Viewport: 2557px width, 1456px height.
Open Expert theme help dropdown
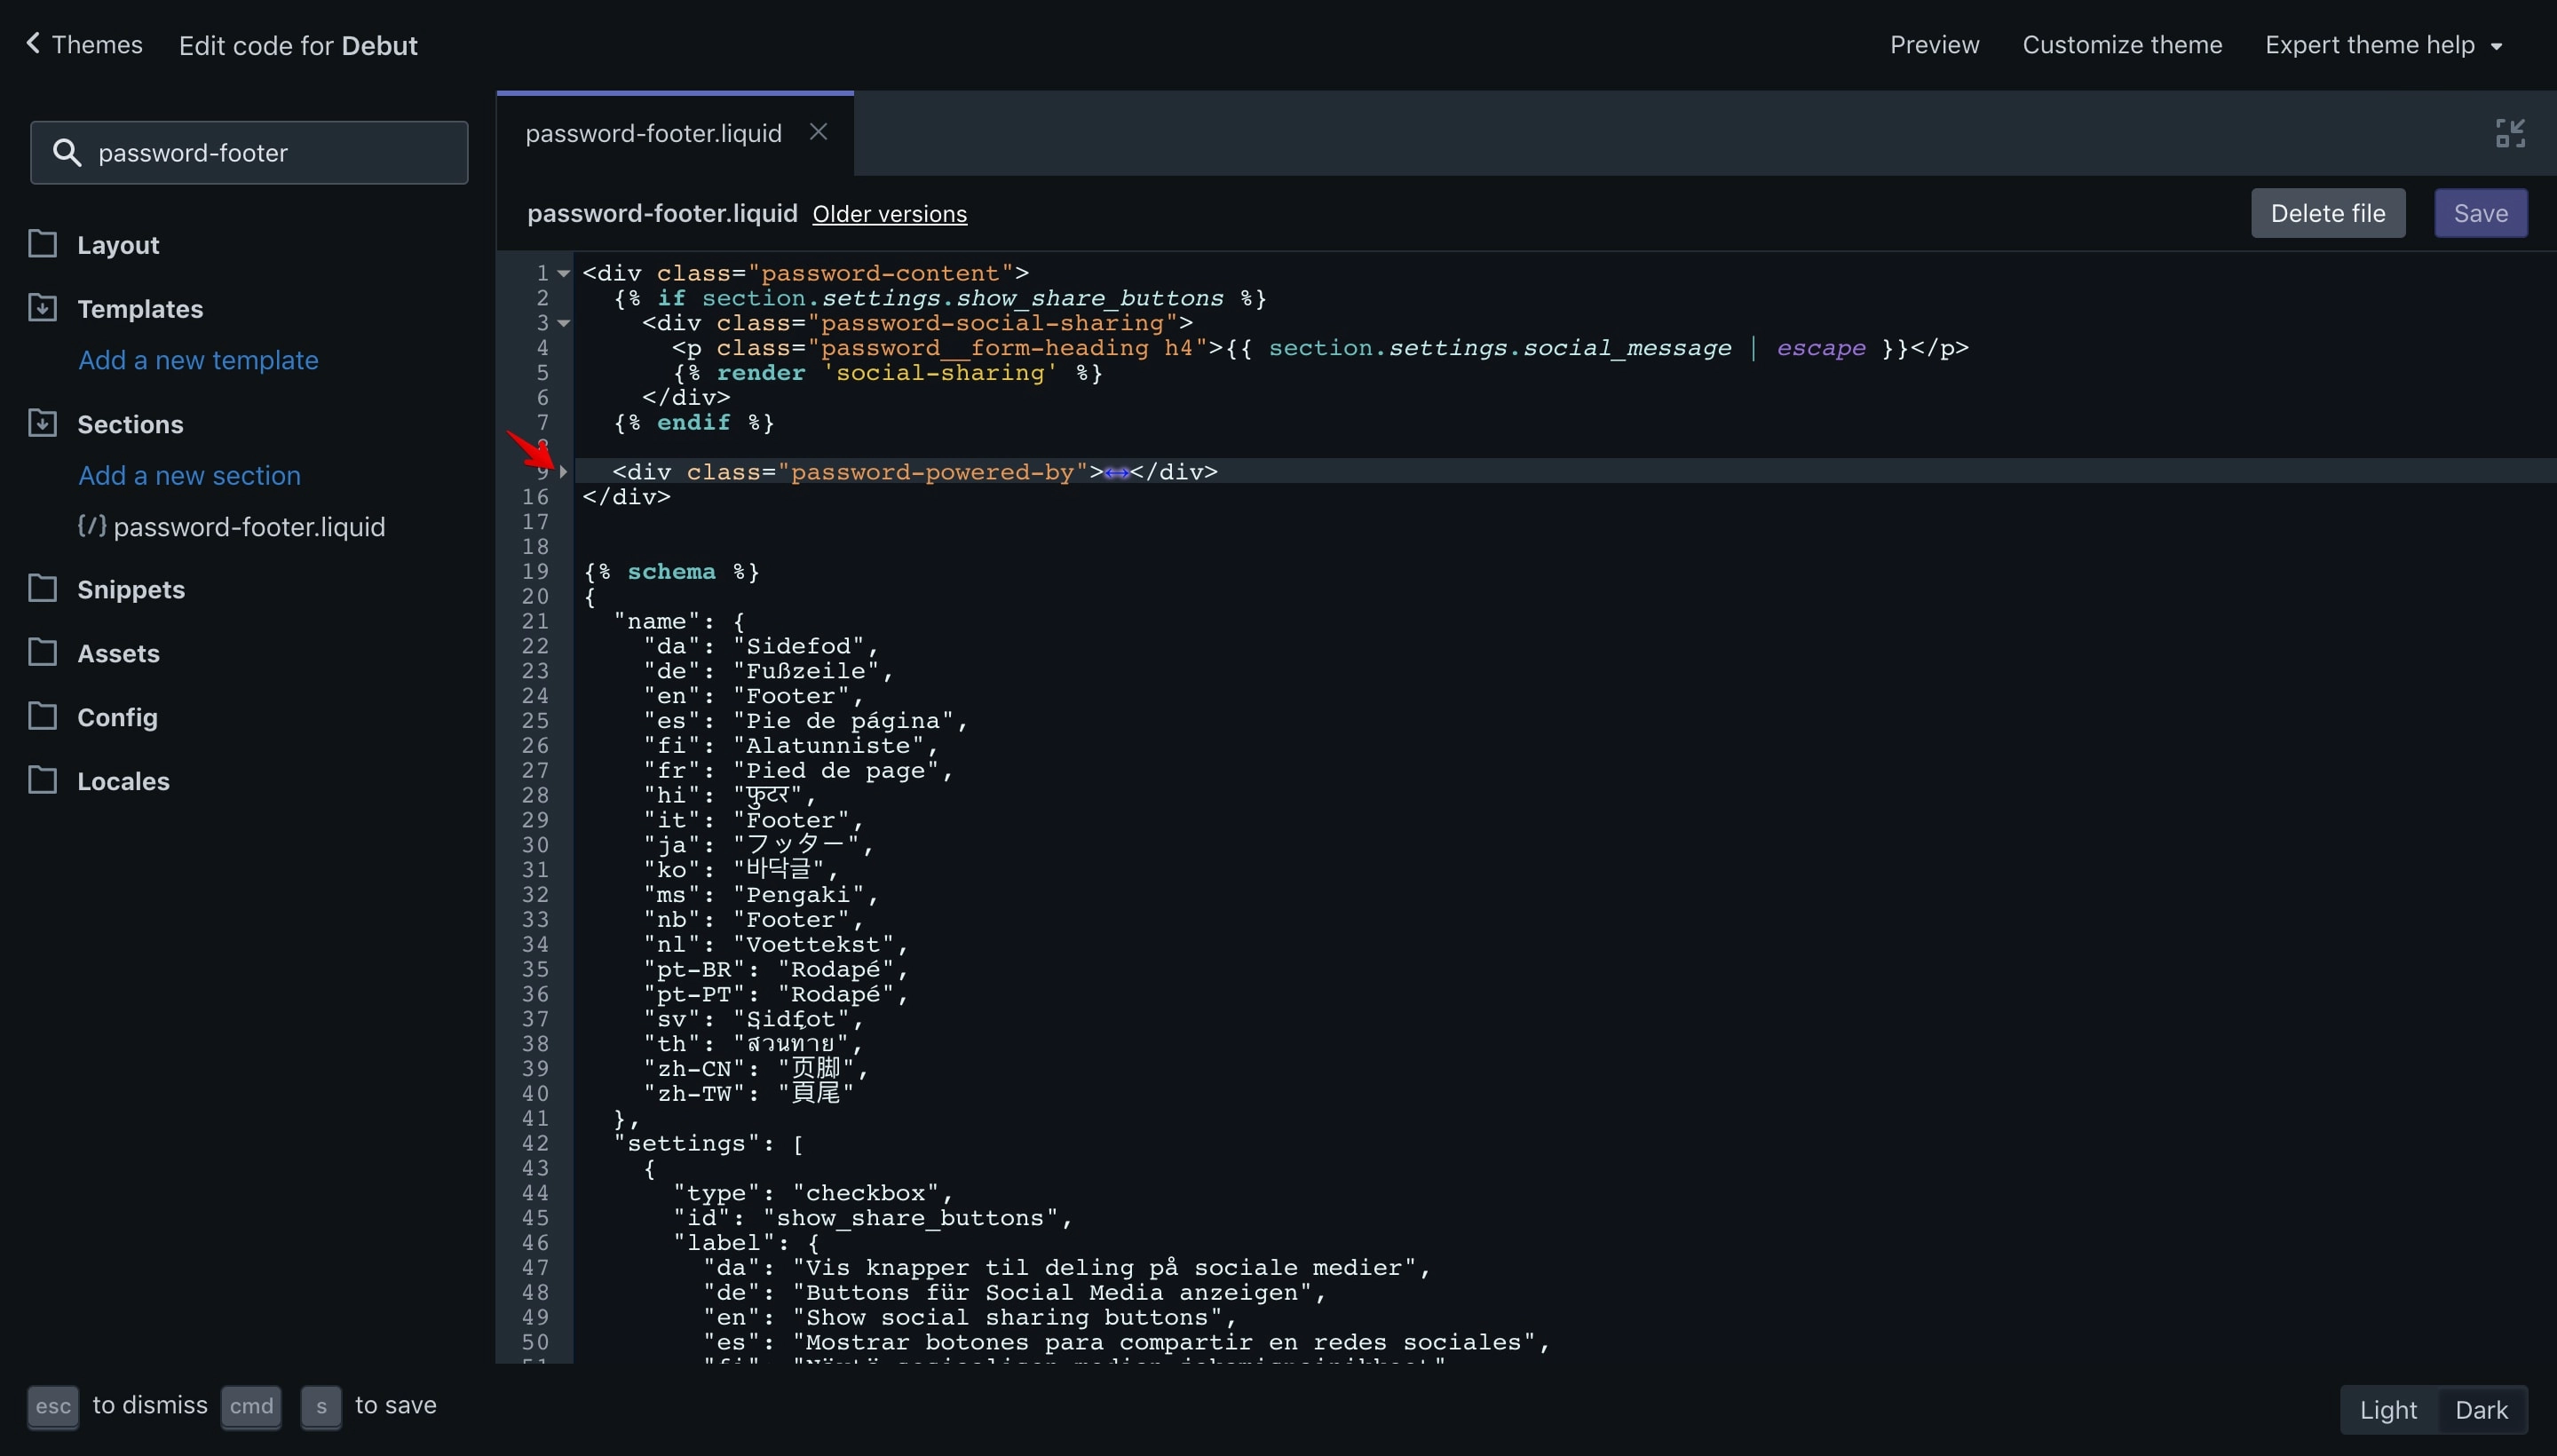click(2384, 45)
